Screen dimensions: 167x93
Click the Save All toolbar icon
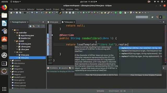tap(20, 13)
